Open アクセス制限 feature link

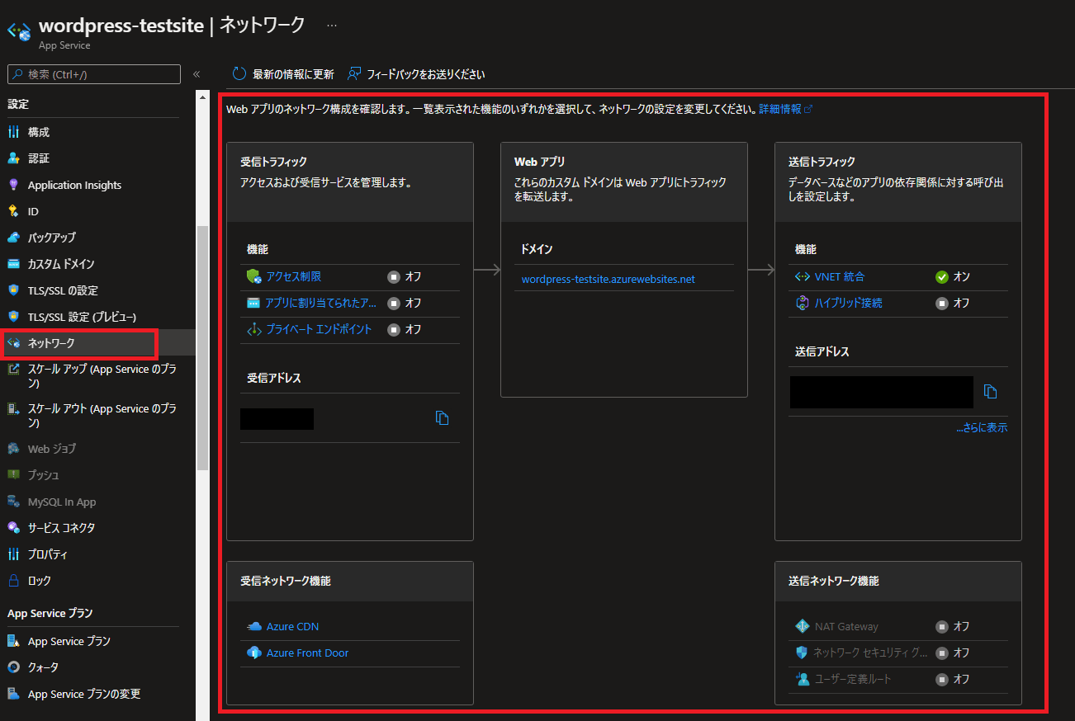coord(294,276)
